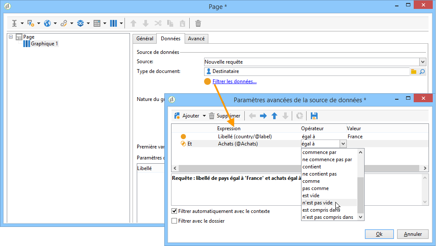Open dropdown arrow next to selection gear icon
Viewport: 437px width, 246px height.
coord(39,23)
